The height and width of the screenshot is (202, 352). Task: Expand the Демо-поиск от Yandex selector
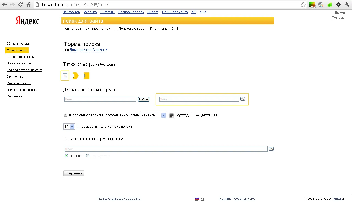[89, 50]
